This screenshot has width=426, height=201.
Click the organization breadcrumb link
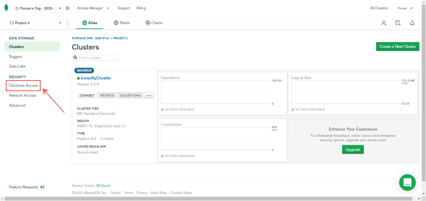91,38
